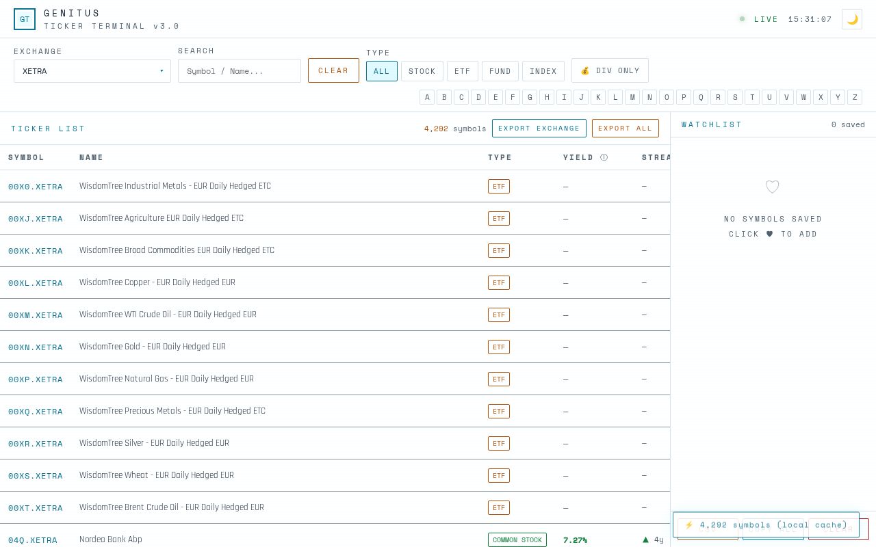Click the 7.27% yield value

click(575, 540)
